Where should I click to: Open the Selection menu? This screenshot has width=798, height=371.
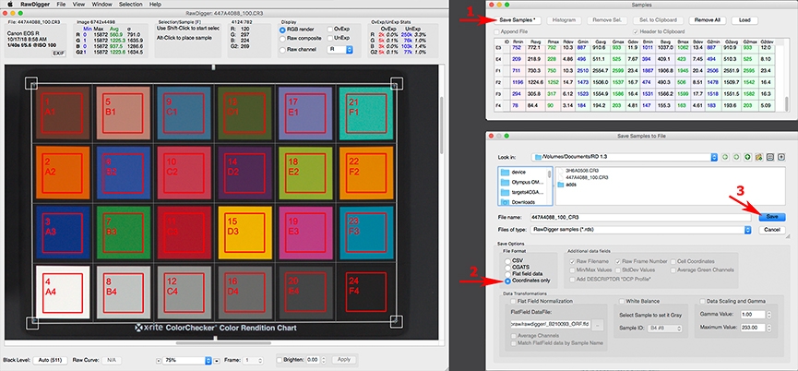[131, 5]
